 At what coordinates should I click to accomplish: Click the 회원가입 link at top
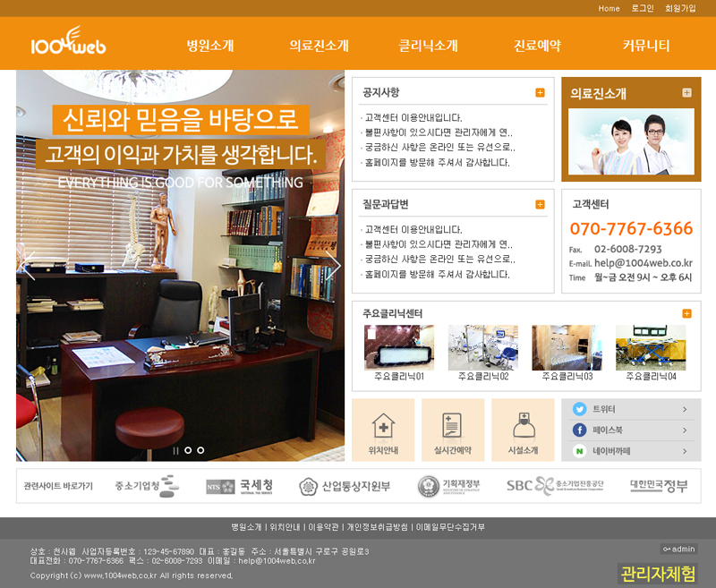pos(680,8)
